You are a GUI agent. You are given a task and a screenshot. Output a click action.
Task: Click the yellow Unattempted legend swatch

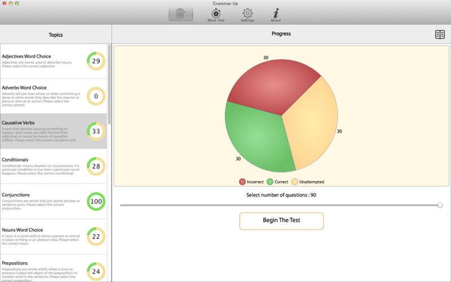(294, 182)
